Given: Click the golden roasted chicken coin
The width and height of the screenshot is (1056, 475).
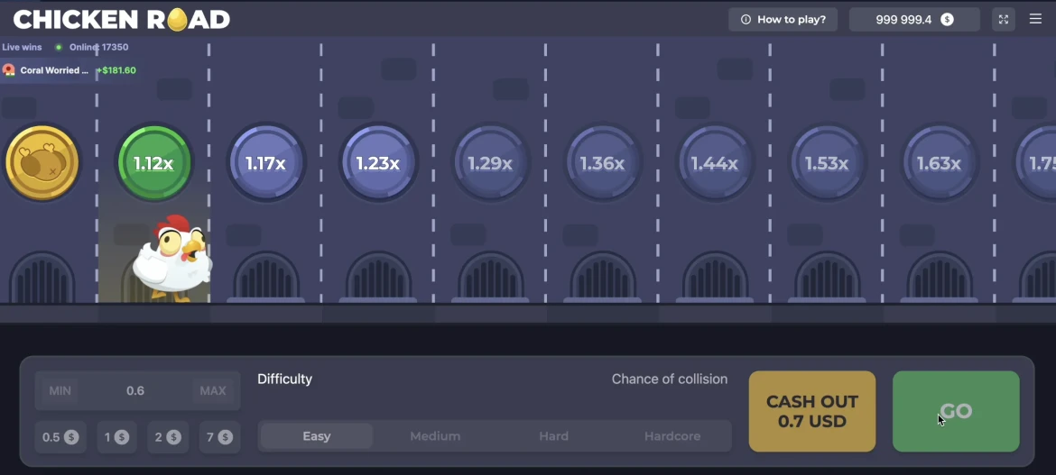Looking at the screenshot, I should pos(42,163).
